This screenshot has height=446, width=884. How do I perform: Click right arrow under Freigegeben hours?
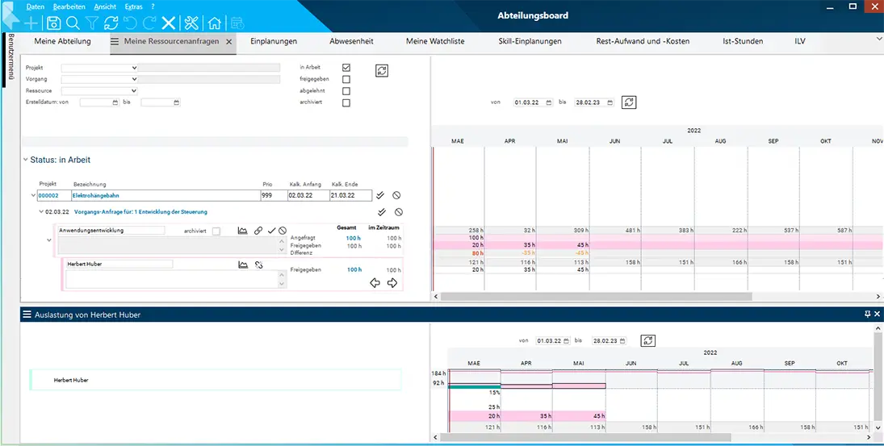pos(392,283)
